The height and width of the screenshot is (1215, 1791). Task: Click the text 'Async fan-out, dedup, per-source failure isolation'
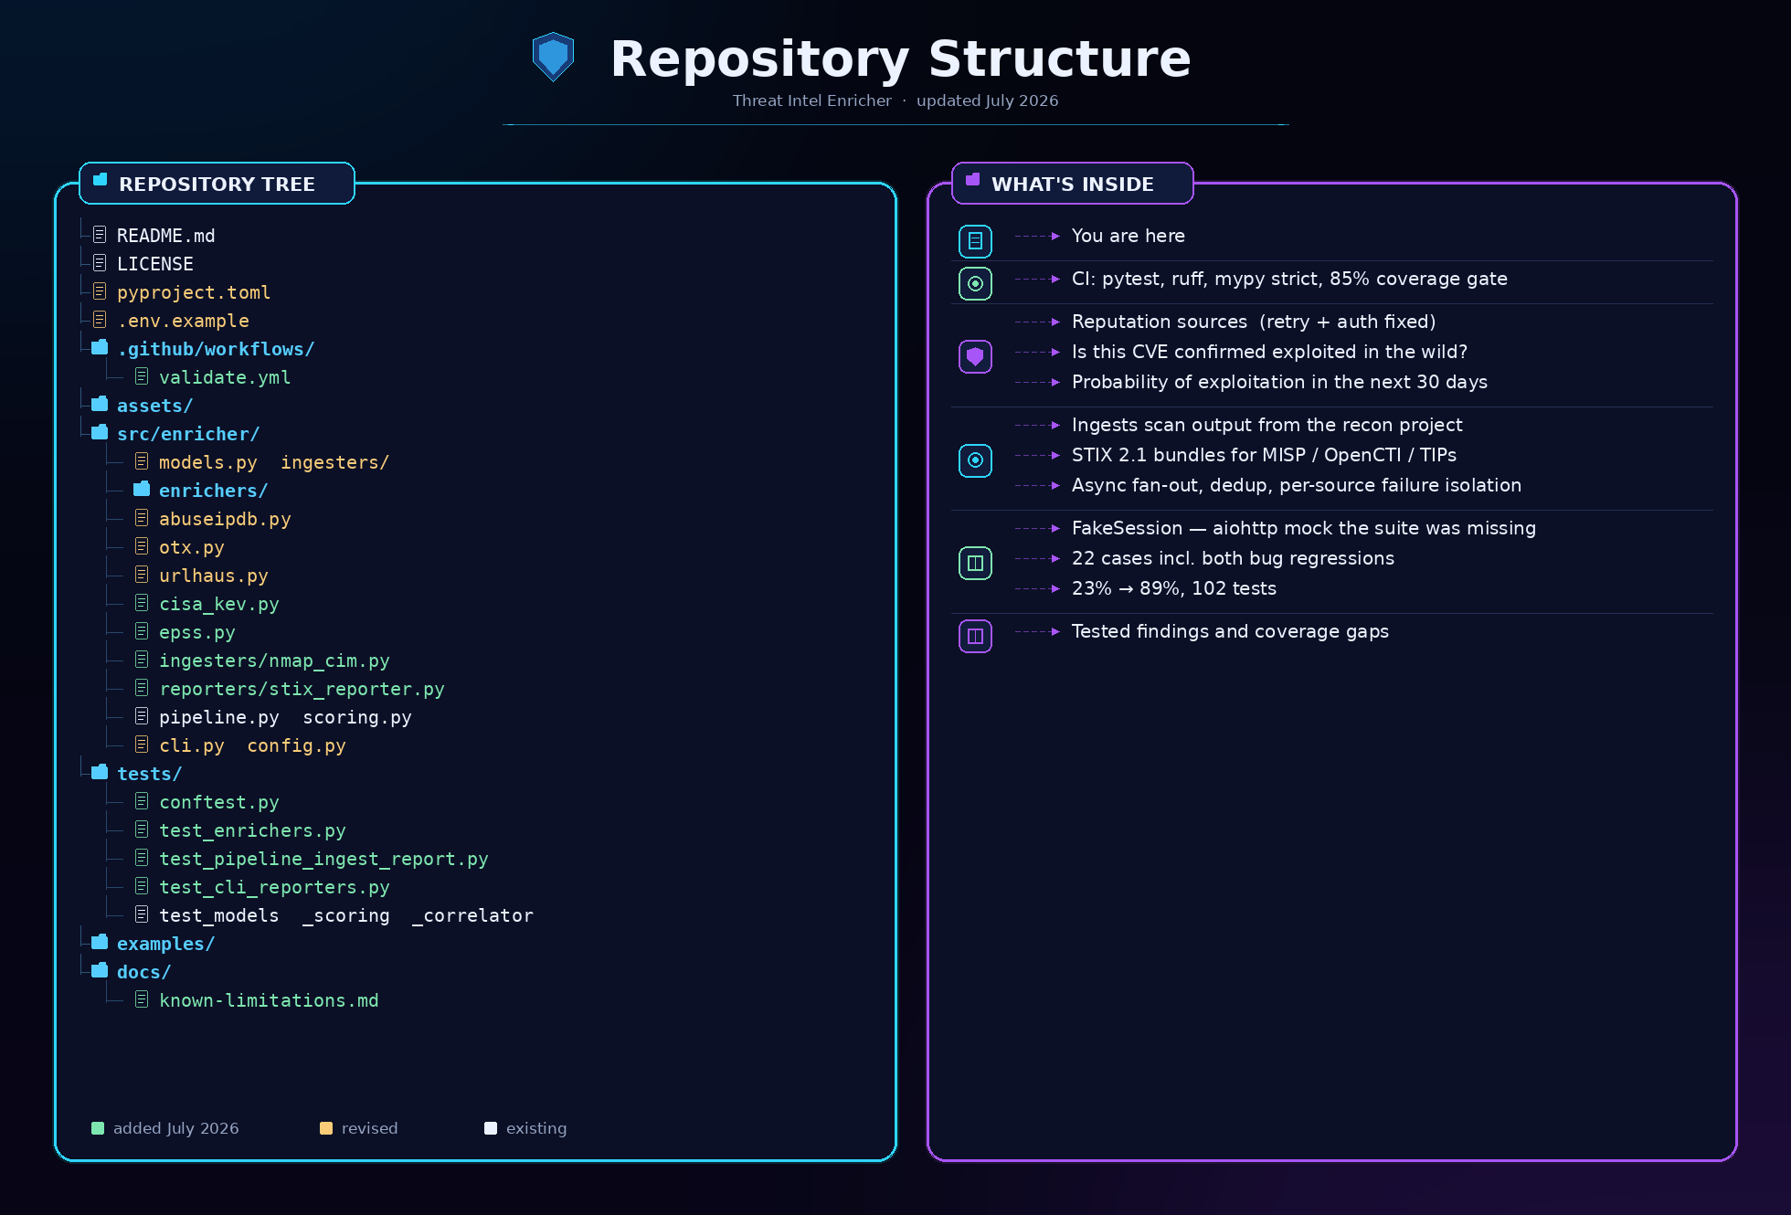1297,485
